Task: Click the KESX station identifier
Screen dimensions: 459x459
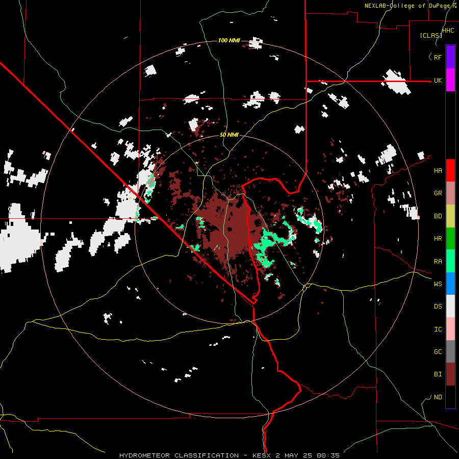Action: (262, 455)
